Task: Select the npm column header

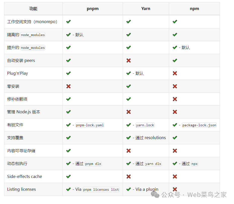Action: coord(194,9)
